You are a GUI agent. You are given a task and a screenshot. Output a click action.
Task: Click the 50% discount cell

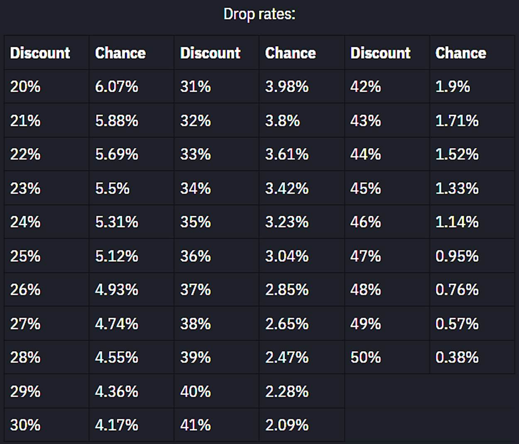(x=366, y=357)
